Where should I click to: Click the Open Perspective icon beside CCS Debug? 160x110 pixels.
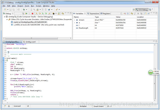pyautogui.click(x=134, y=10)
